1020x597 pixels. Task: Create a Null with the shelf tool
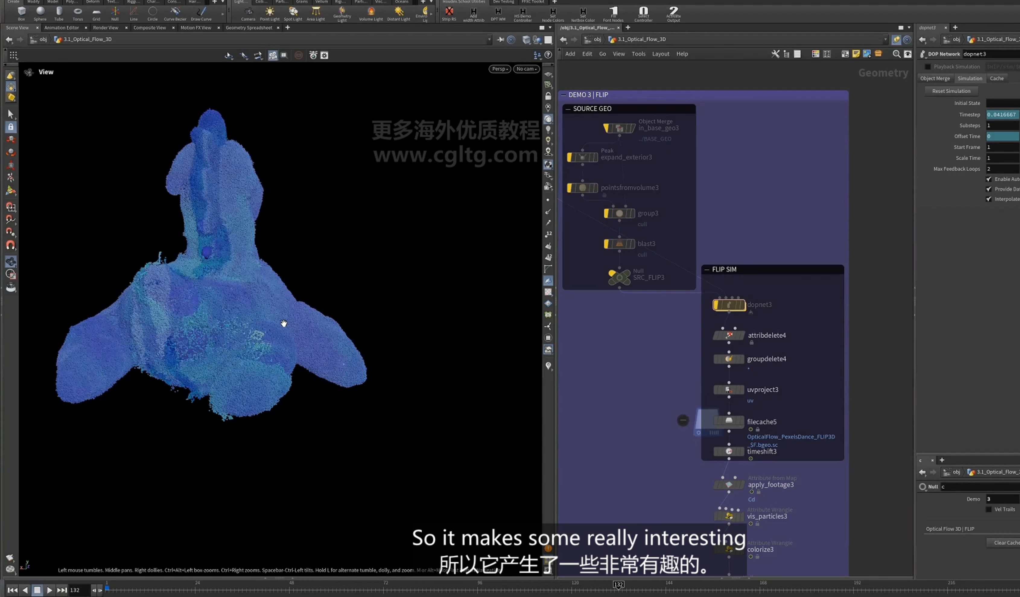pos(115,13)
